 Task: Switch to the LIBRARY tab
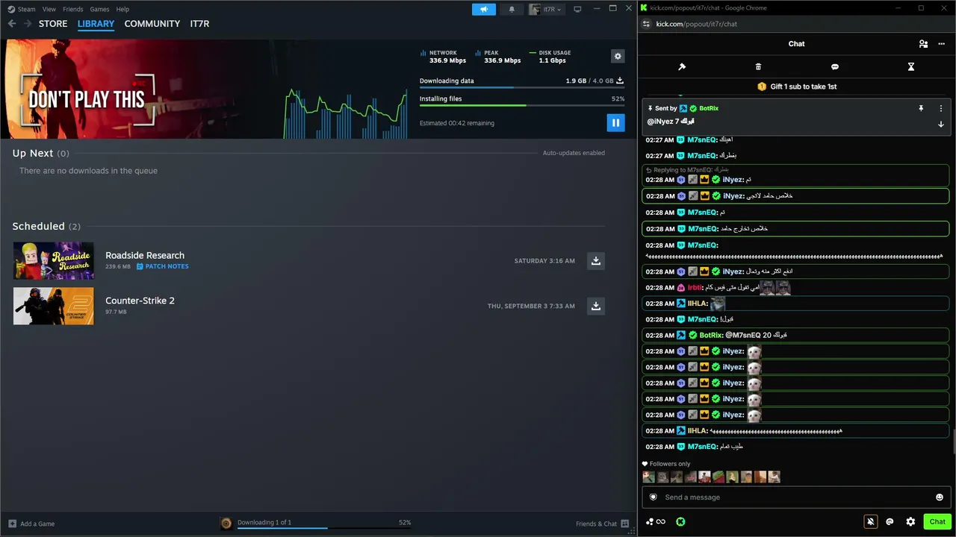point(96,24)
